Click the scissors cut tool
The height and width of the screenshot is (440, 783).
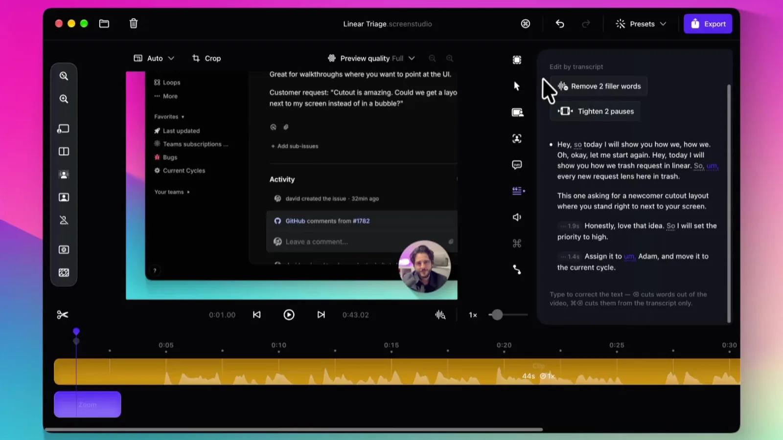point(62,315)
